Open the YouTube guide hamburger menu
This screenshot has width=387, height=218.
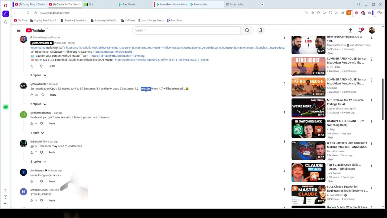(18, 30)
